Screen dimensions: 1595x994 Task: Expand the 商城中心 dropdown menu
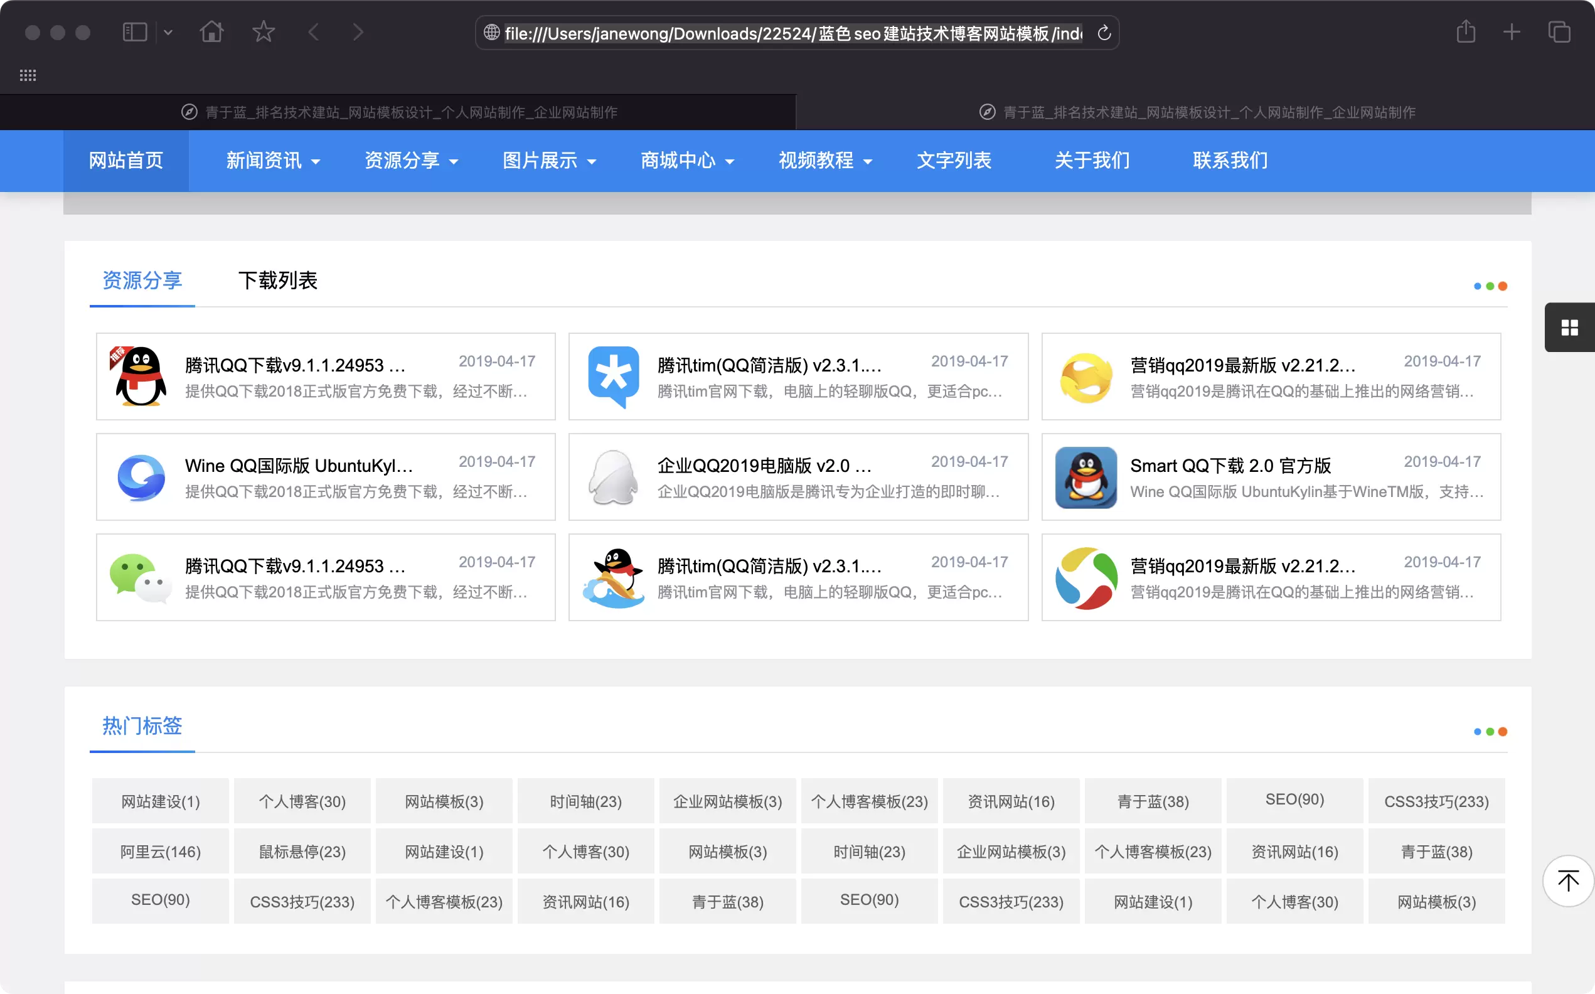(x=687, y=161)
